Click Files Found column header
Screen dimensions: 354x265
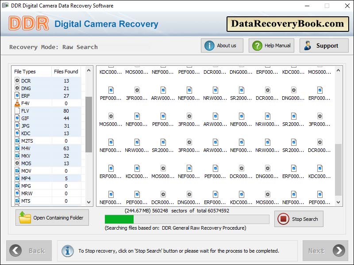click(x=66, y=72)
